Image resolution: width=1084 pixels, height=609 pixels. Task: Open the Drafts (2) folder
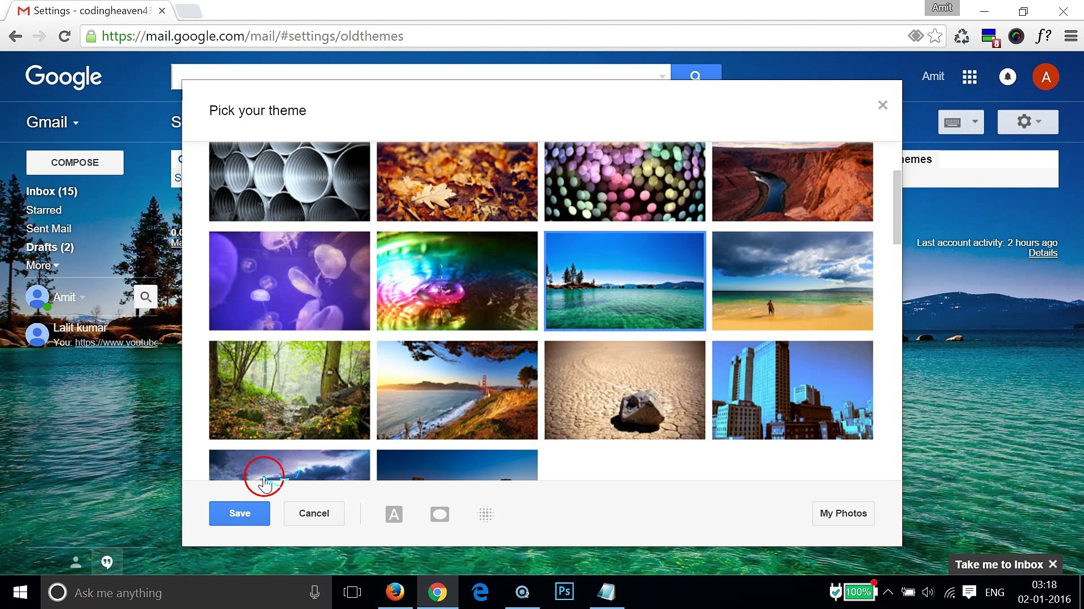(50, 247)
